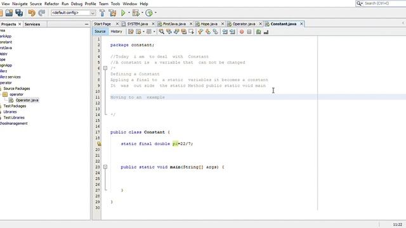The height and width of the screenshot is (228, 406).
Task: Clean and Build with the hammer-and-broom icon
Action: (x=112, y=13)
